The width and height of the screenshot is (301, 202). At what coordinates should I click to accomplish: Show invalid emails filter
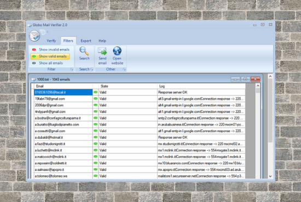[51, 50]
